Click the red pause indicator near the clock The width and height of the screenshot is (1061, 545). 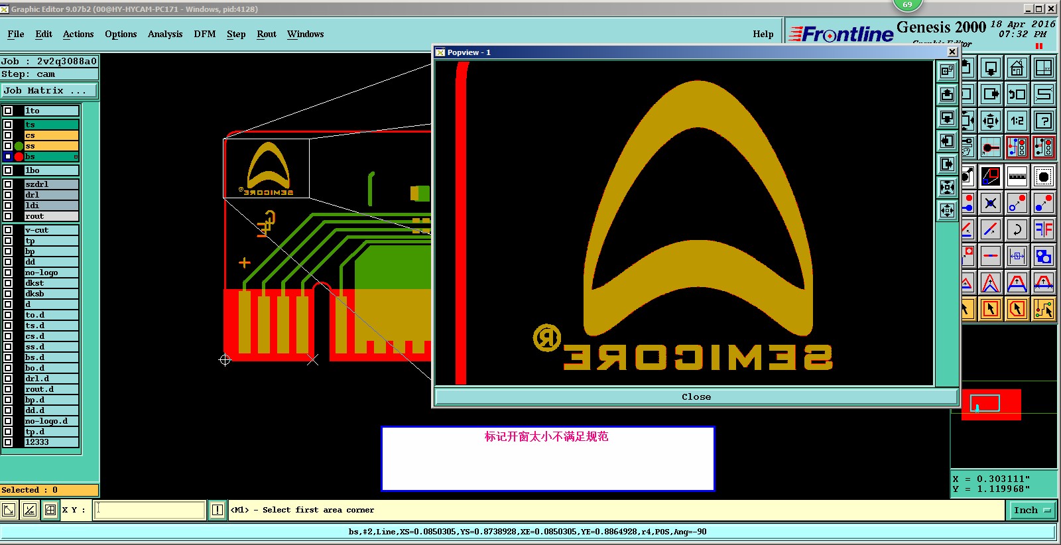point(1039,46)
